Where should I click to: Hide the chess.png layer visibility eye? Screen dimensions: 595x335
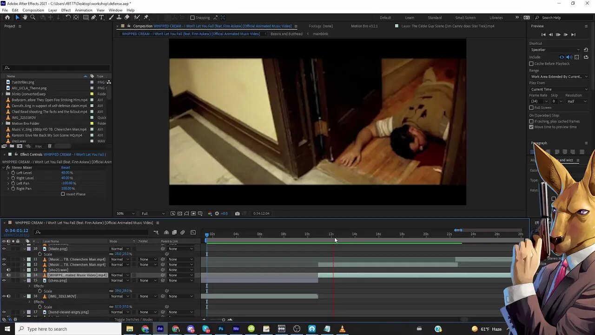pos(4,281)
